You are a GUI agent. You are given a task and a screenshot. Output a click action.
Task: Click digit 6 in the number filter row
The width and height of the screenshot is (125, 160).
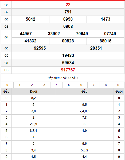[x=81, y=85]
